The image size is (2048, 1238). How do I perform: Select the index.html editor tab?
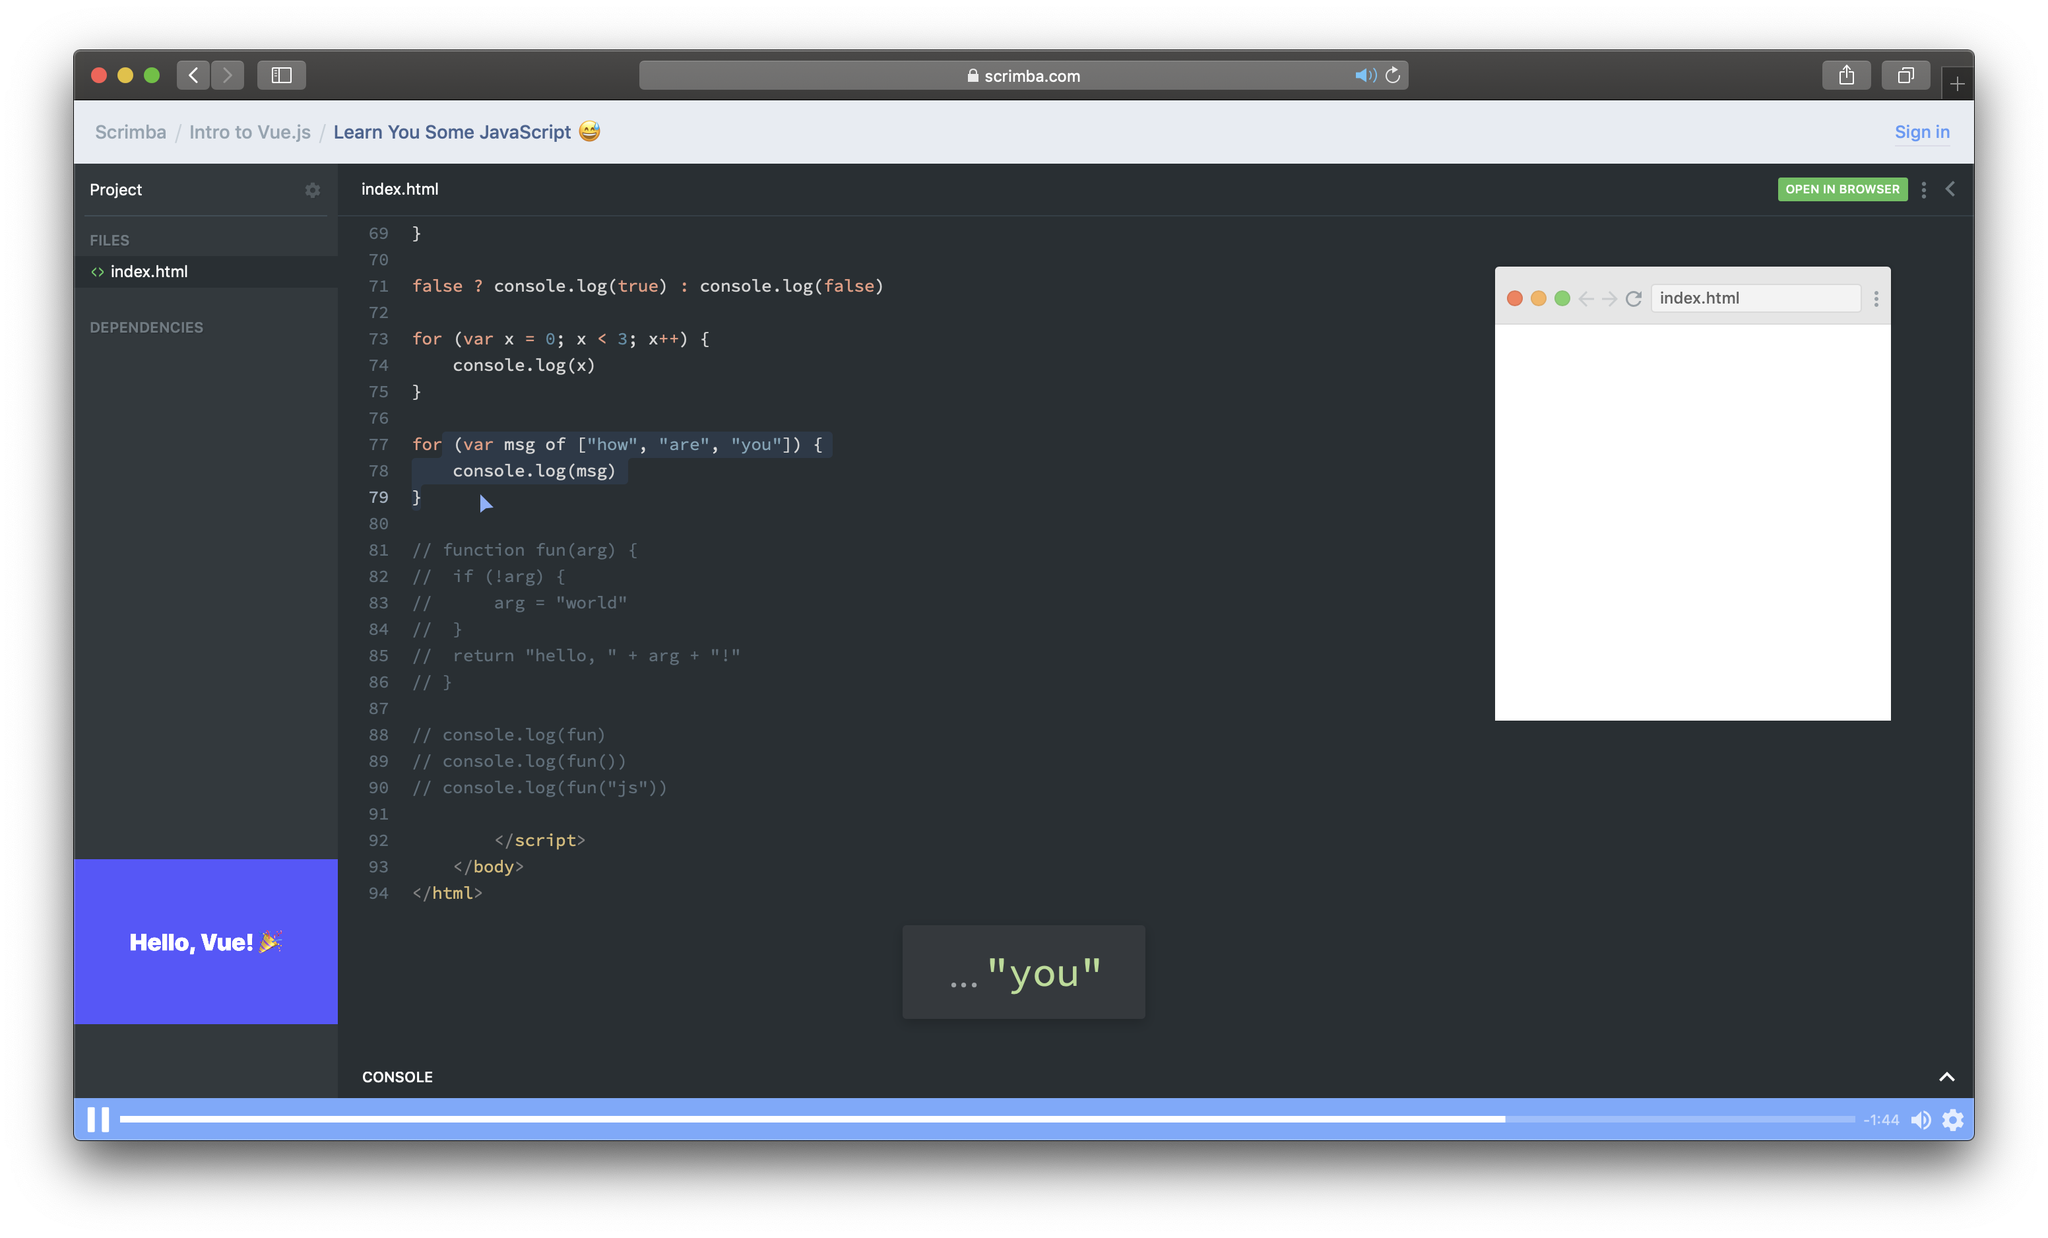click(400, 189)
